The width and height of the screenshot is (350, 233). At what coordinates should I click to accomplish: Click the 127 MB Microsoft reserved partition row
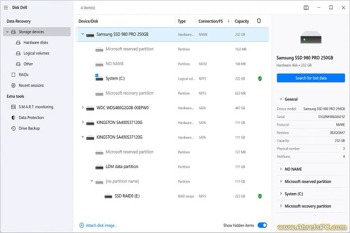pyautogui.click(x=172, y=152)
